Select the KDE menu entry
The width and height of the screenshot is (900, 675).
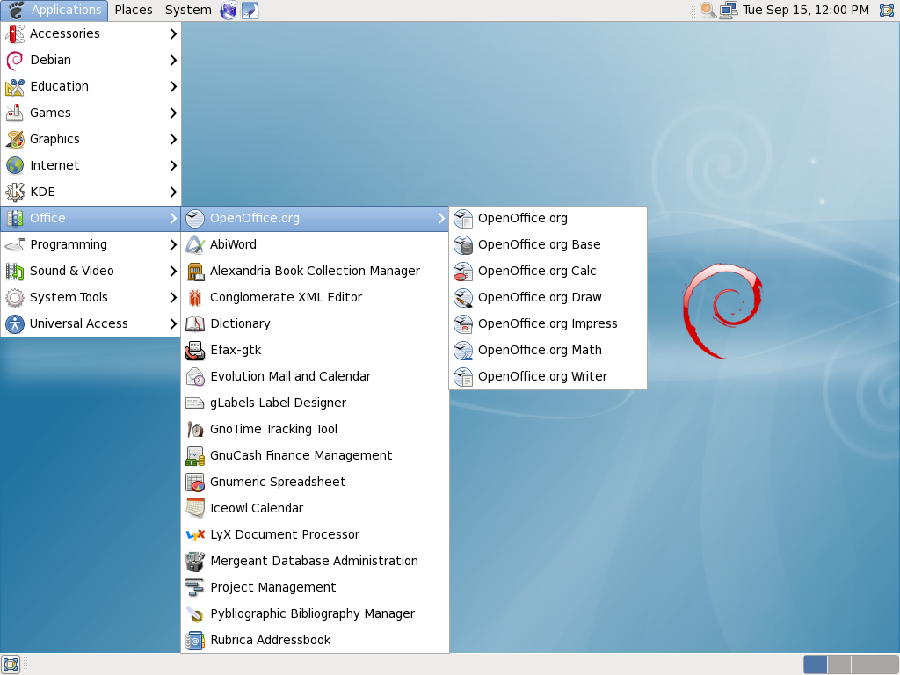point(91,192)
